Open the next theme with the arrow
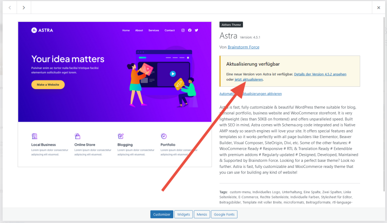Screen dimensions: 387x223 [23, 7]
